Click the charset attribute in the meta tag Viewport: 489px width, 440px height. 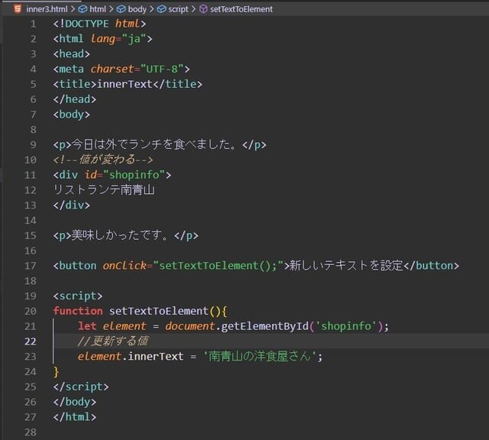tap(112, 69)
